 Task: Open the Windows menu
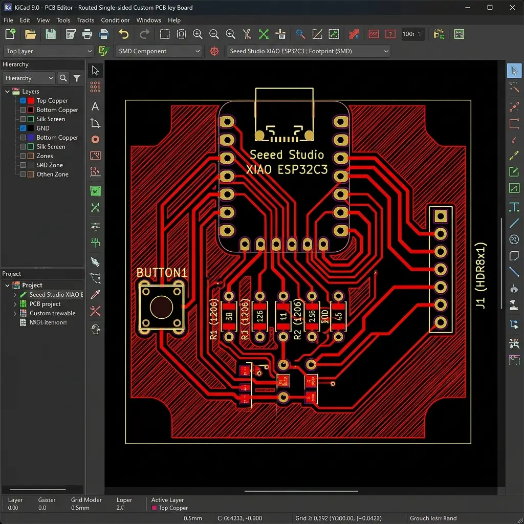[x=149, y=20]
